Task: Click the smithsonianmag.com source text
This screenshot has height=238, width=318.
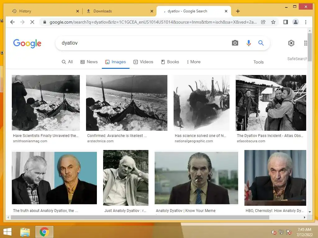Action: coord(30,141)
